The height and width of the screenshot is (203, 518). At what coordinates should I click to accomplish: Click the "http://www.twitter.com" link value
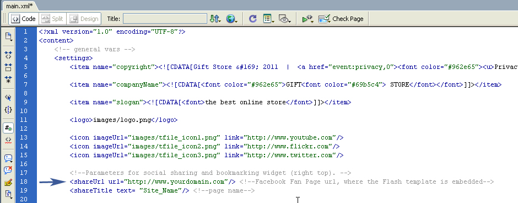click(290, 155)
